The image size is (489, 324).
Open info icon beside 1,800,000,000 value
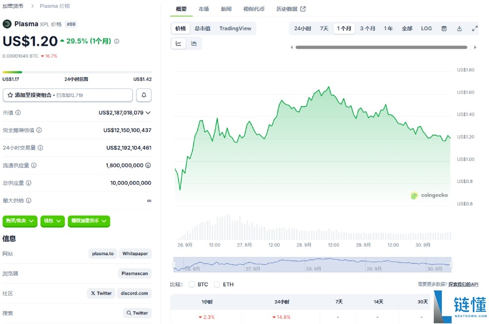(x=148, y=165)
